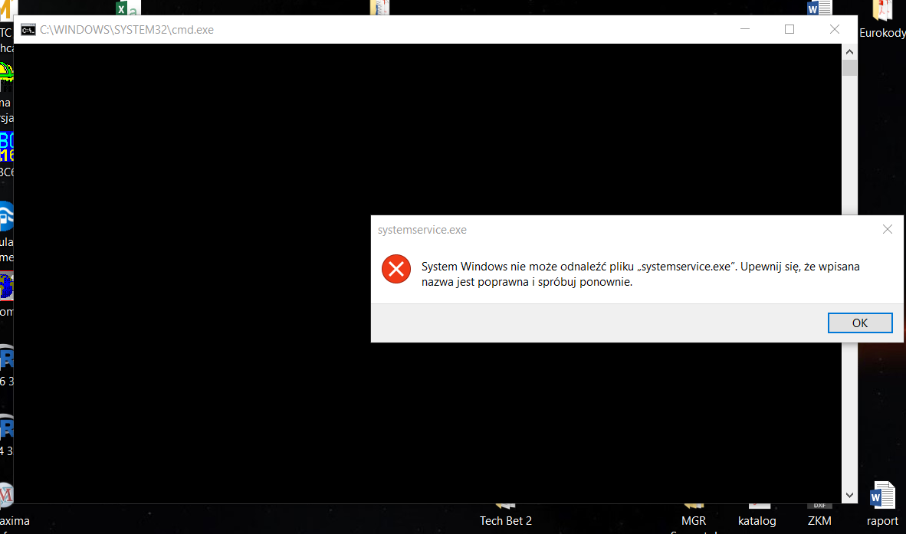Maximize the cmd.exe window
The height and width of the screenshot is (534, 906).
click(x=789, y=30)
